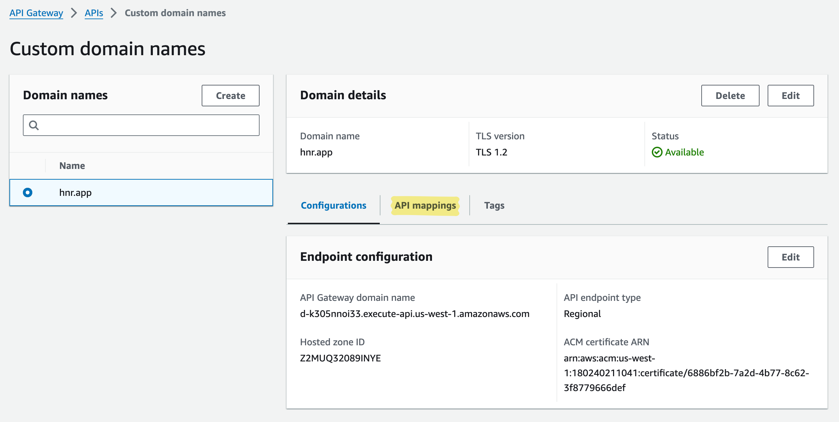This screenshot has width=839, height=422.
Task: Switch to the API mappings tab
Action: coord(425,205)
